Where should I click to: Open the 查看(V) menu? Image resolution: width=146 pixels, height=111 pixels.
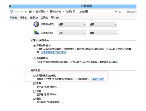tap(34, 18)
